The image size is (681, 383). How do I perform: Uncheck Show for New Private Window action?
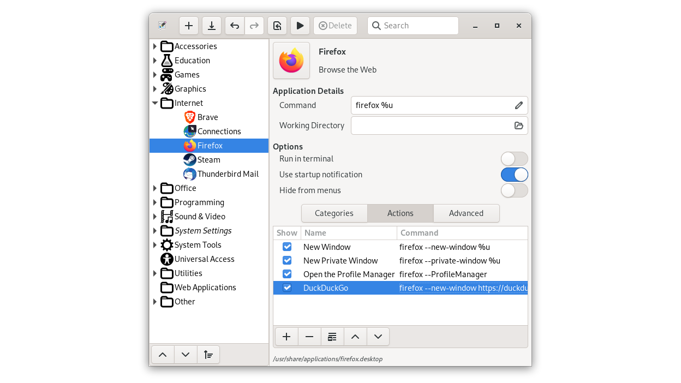[x=287, y=261]
